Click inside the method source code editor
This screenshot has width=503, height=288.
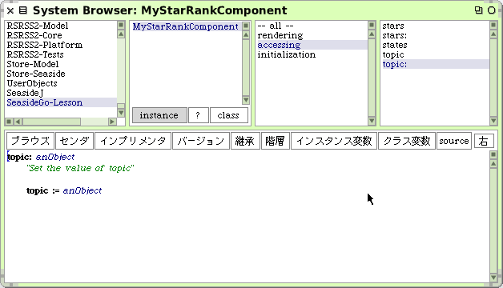247,216
